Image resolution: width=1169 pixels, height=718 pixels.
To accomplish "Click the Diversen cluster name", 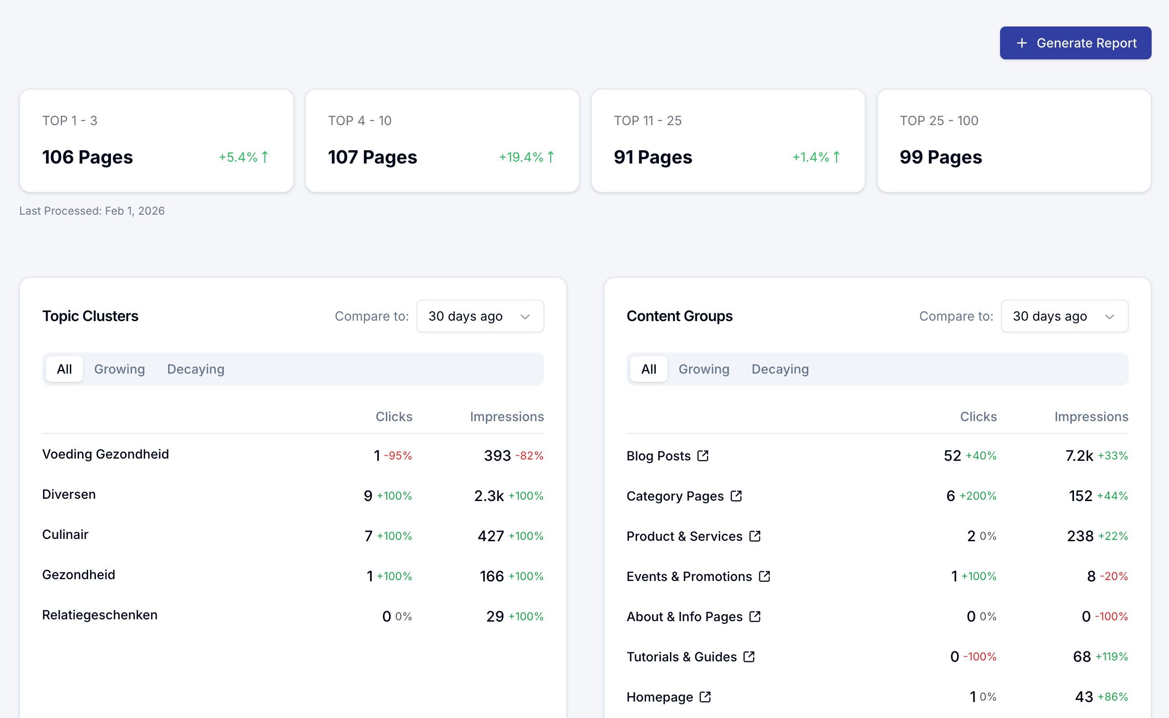I will pyautogui.click(x=69, y=494).
